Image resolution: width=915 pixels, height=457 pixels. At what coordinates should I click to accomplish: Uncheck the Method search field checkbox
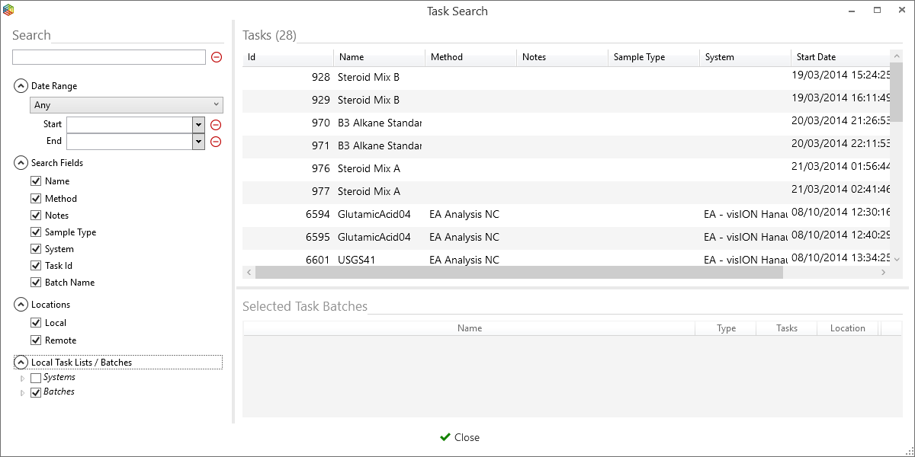tap(36, 199)
